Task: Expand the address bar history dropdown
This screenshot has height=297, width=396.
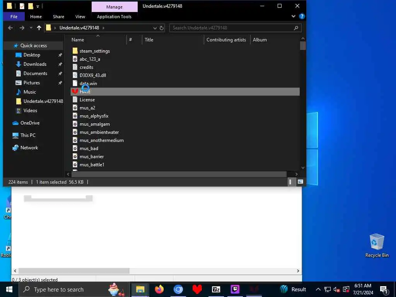Action: (155, 28)
